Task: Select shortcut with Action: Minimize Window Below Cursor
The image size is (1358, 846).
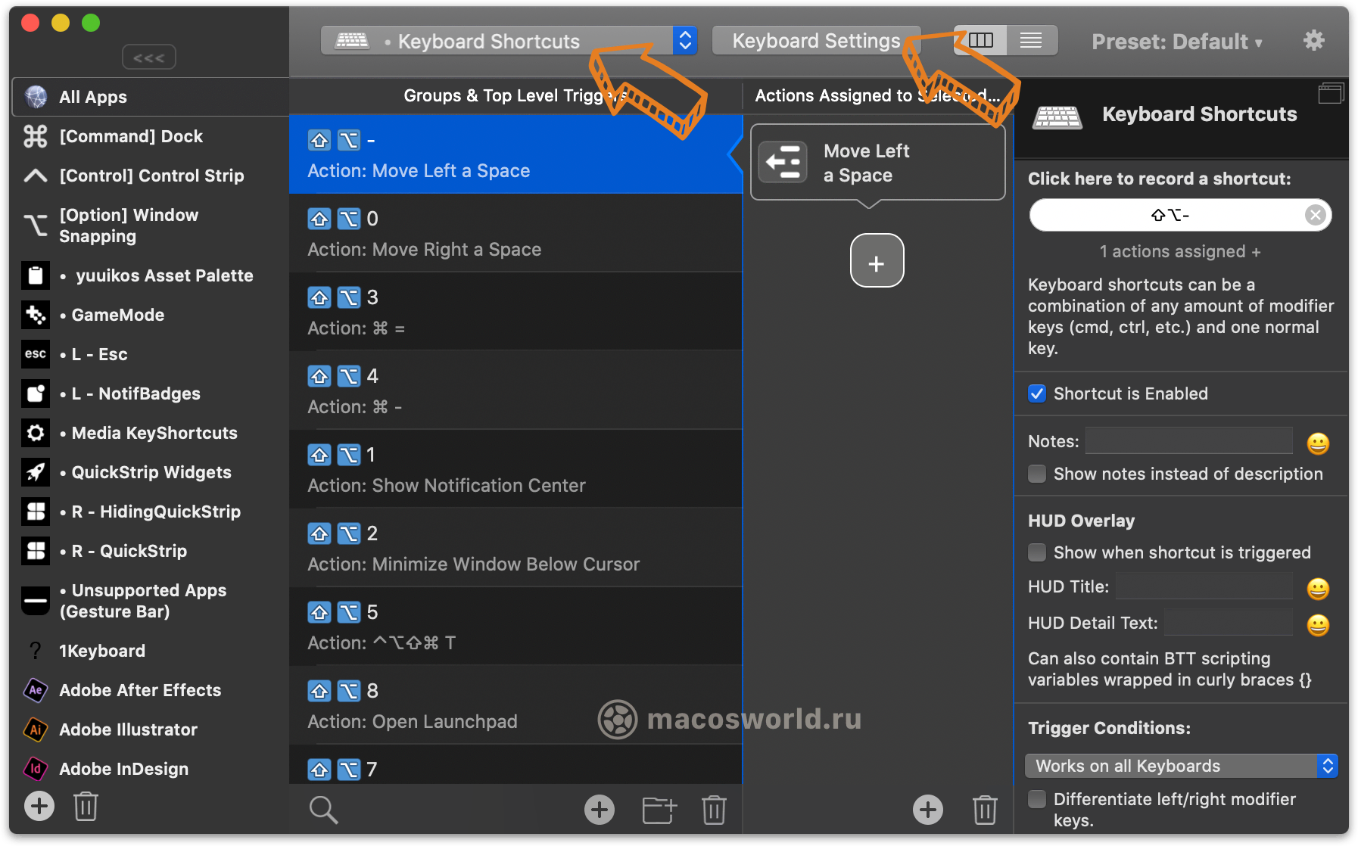Action: (x=515, y=548)
